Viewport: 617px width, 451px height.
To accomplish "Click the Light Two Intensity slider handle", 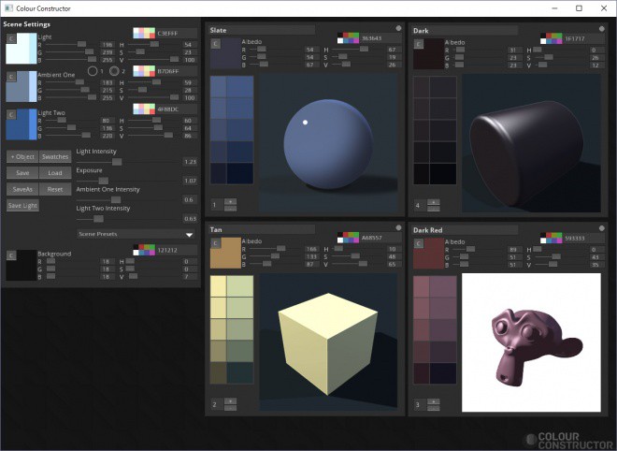I will 98,218.
